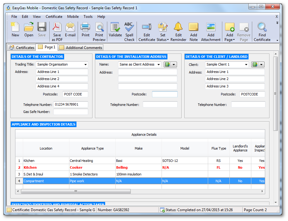Select appliance row 1 Kitchen cell

click(x=46, y=161)
